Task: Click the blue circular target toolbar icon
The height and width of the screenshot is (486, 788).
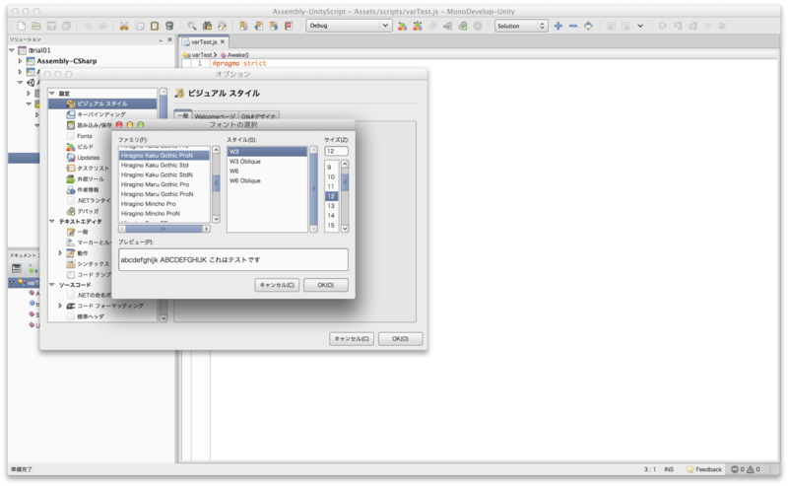Action: (588, 26)
